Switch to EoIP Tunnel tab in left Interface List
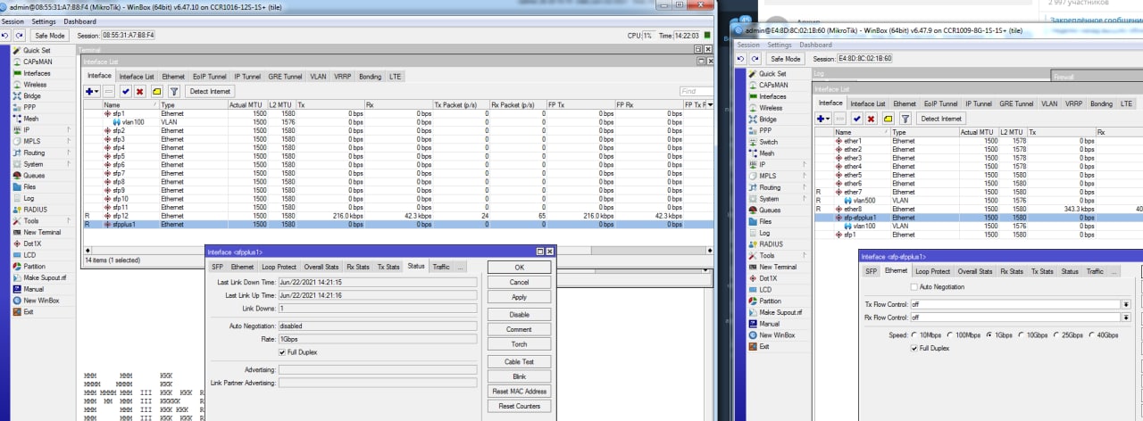This screenshot has width=1143, height=421. tap(211, 77)
